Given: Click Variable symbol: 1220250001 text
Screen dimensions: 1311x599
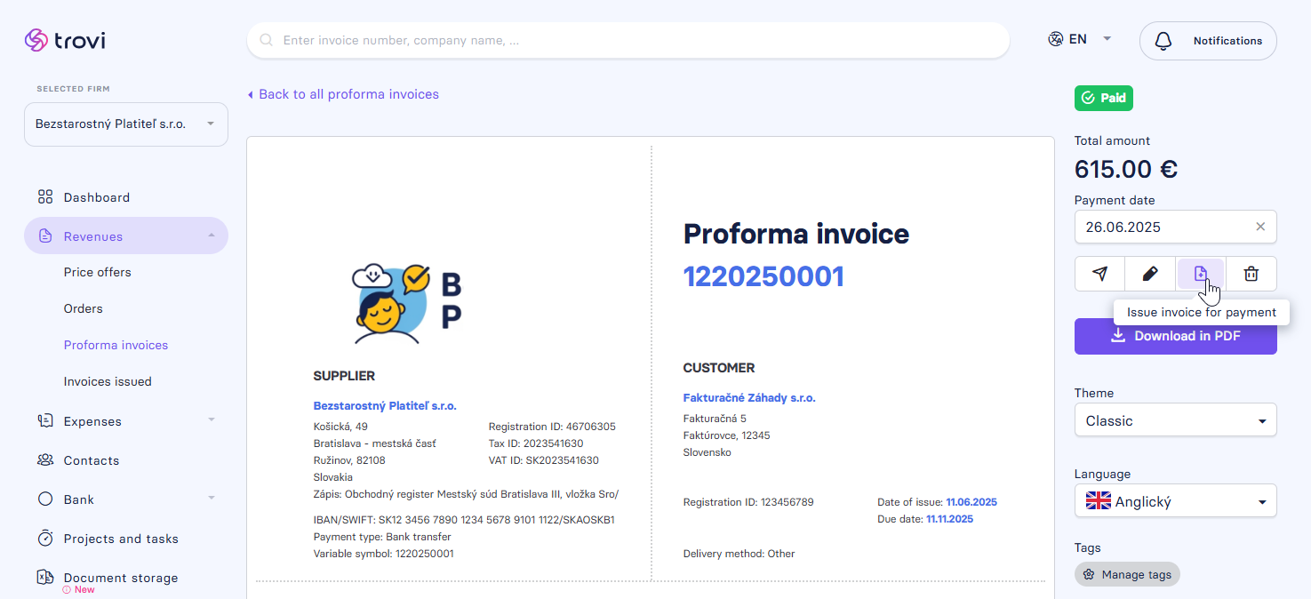Looking at the screenshot, I should pos(384,554).
